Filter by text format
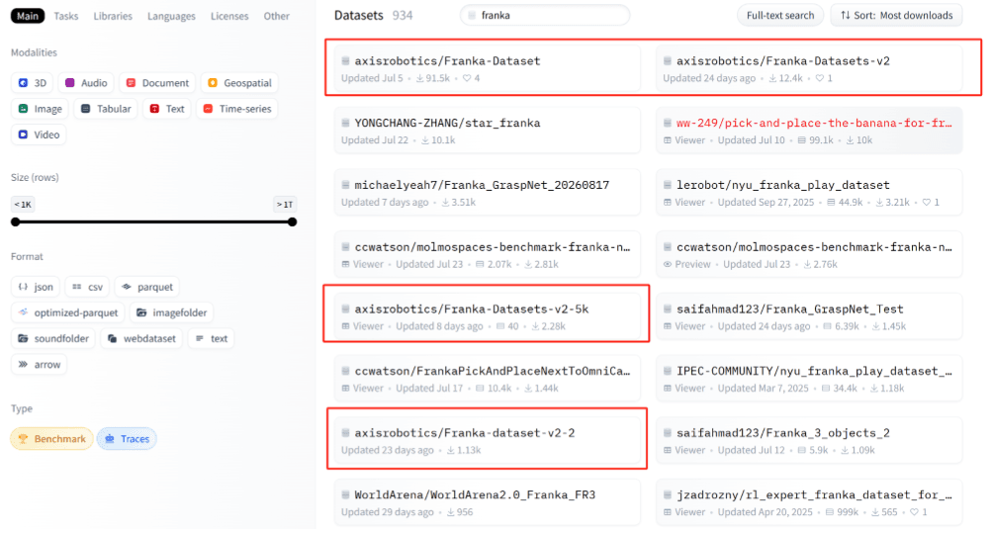This screenshot has width=991, height=534. click(x=211, y=339)
